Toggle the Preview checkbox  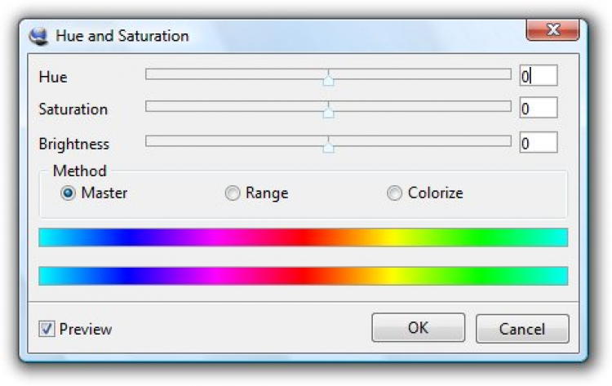click(47, 329)
